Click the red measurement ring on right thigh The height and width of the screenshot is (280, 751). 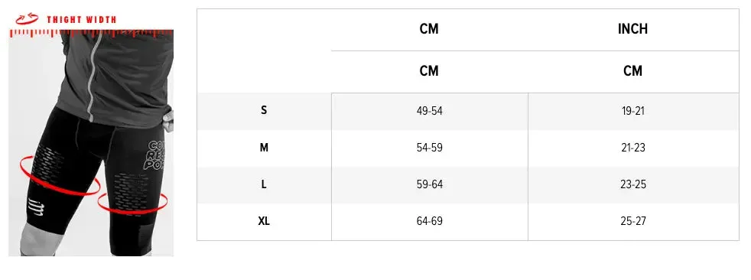(132, 203)
